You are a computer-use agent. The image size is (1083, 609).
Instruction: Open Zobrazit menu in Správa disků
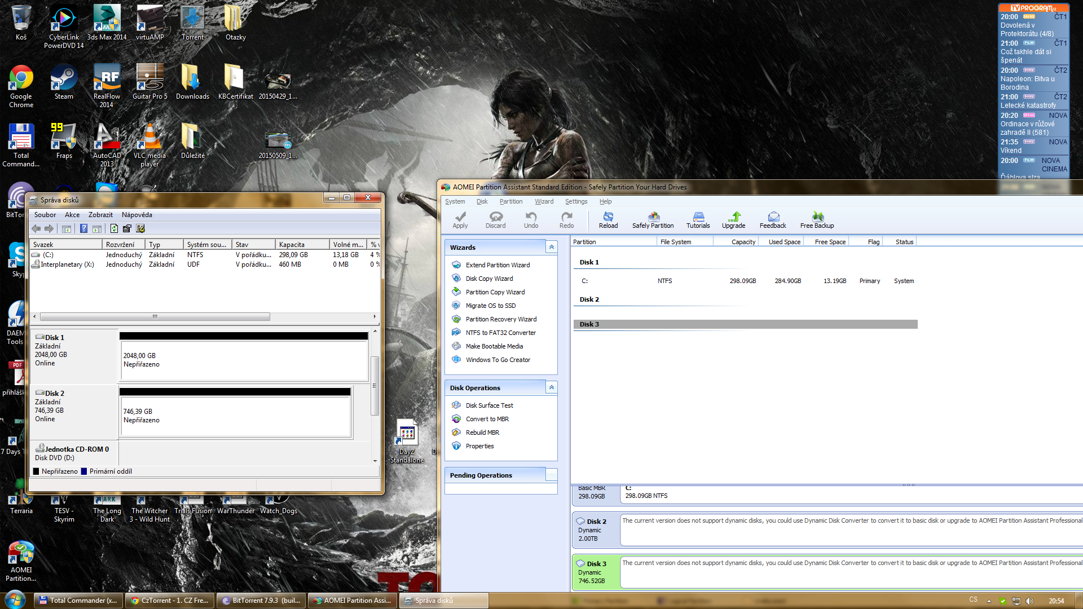(100, 215)
